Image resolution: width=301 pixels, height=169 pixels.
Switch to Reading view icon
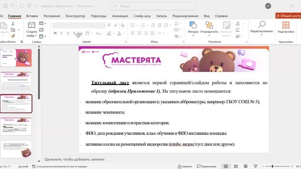tap(246, 166)
